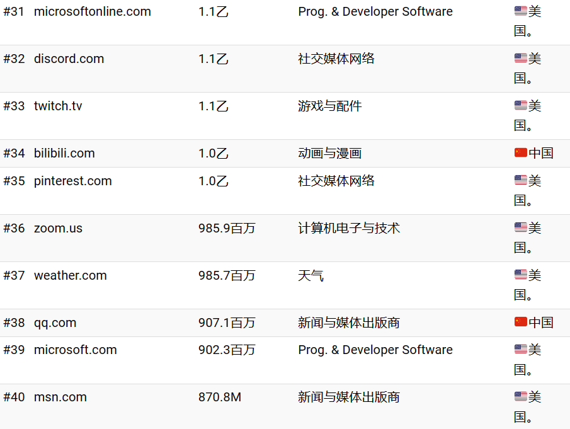Click the US flag in the zoom.us row
The image size is (570, 429).
[x=520, y=228]
